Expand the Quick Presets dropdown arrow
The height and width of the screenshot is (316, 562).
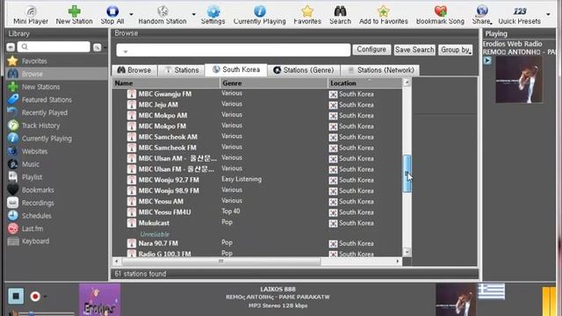[548, 15]
